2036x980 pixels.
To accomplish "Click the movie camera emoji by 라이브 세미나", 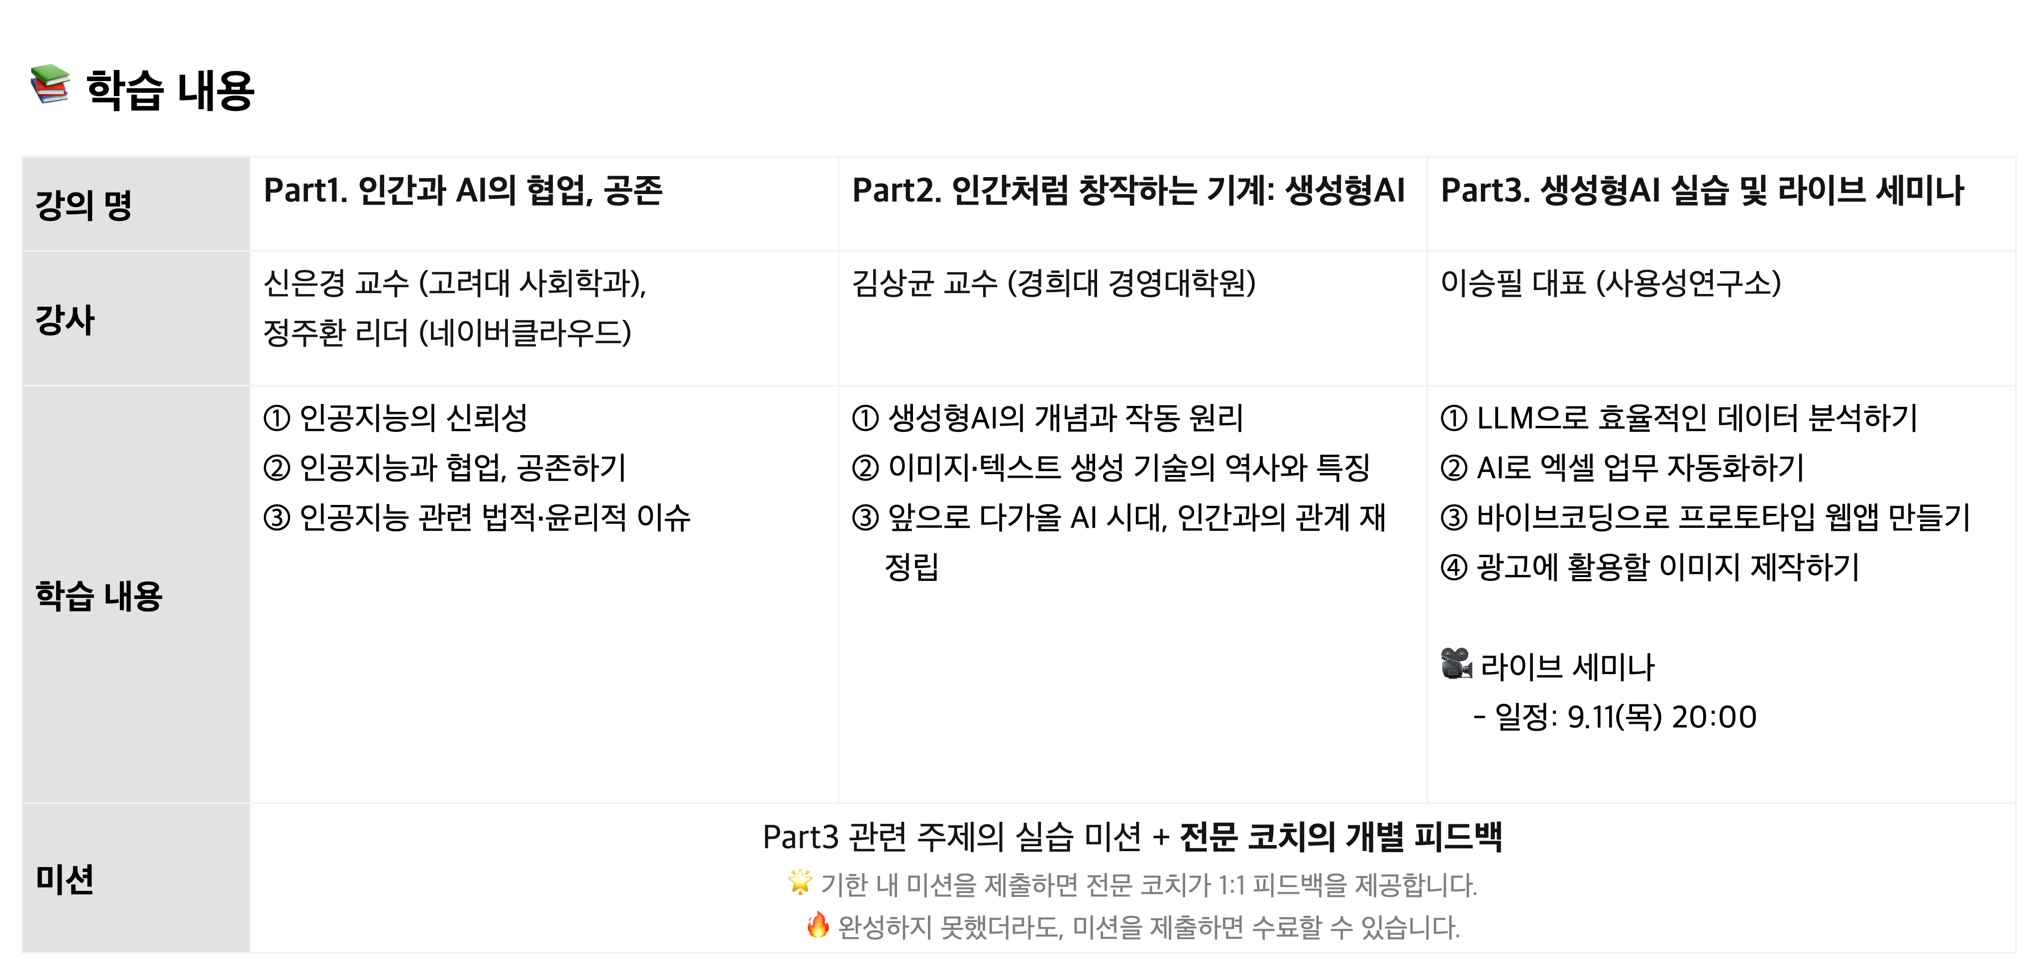I will [1456, 664].
